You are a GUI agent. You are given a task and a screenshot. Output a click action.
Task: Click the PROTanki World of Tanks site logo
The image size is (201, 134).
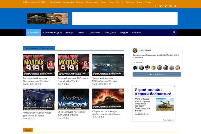click(x=48, y=18)
